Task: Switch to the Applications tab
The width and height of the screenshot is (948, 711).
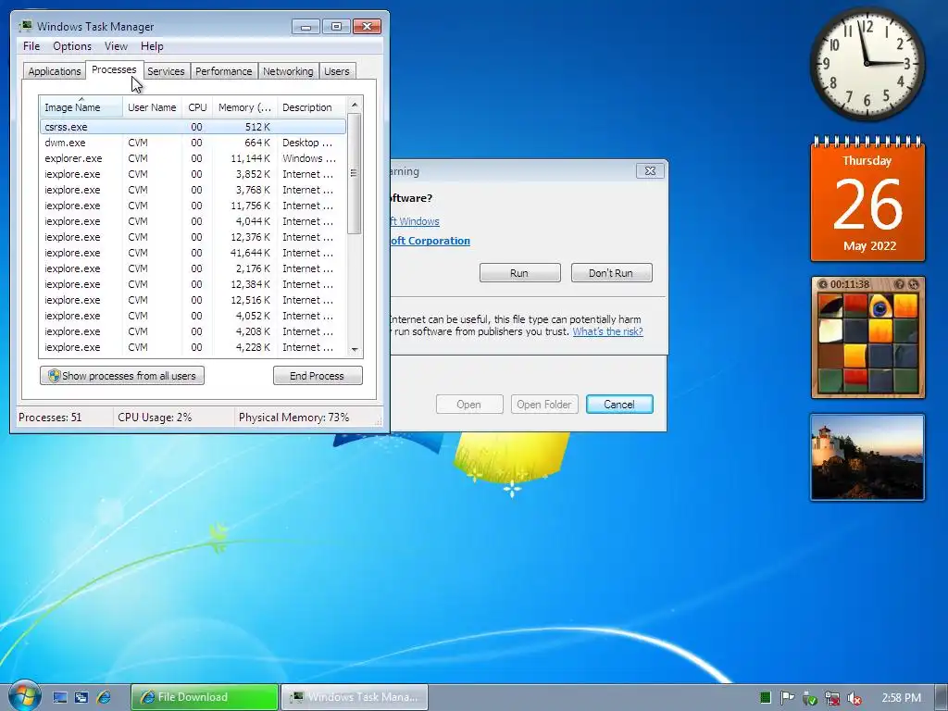Action: click(x=55, y=71)
